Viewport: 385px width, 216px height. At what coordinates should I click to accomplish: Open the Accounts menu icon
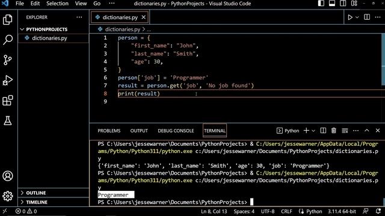coord(8,176)
